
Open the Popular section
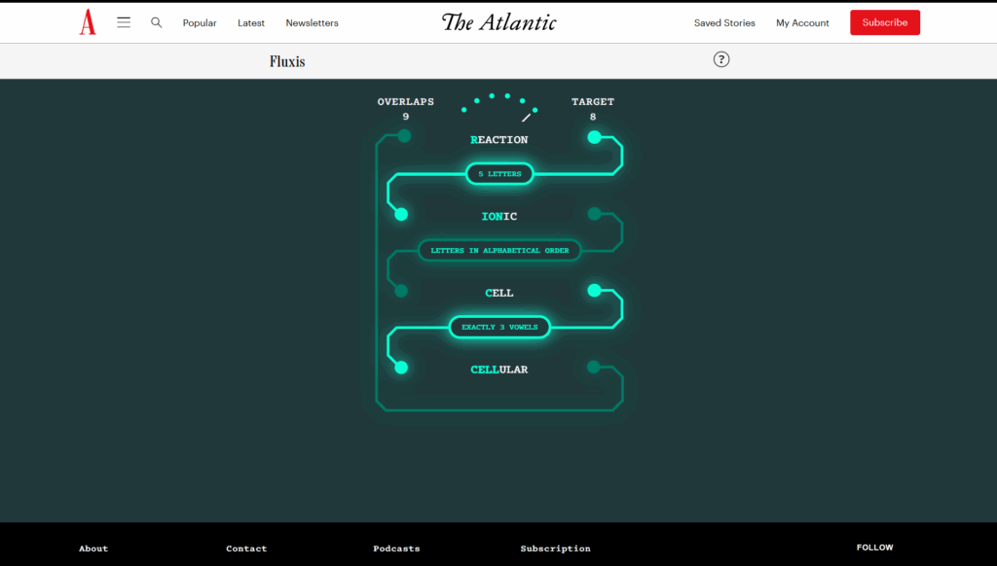(200, 22)
